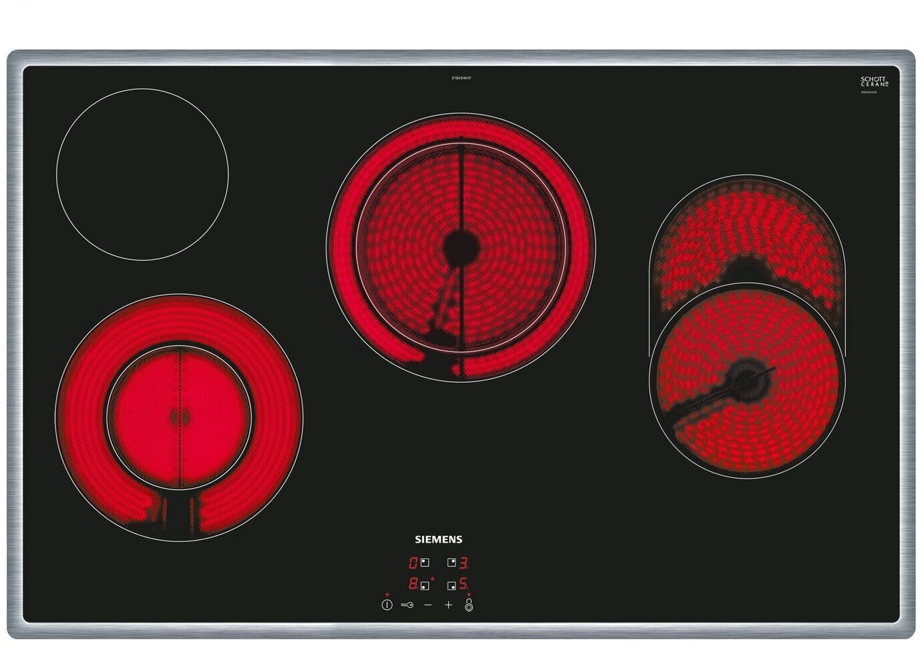Select the rear-right cooking zone selector square

tap(452, 563)
